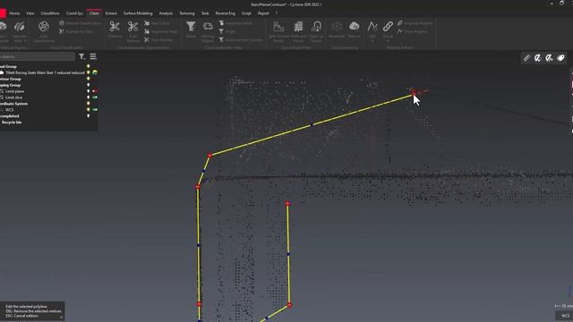Viewport: 573px width, 322px height.
Task: Toggle visibility bulb of Coordinate System group
Action: coord(88,104)
